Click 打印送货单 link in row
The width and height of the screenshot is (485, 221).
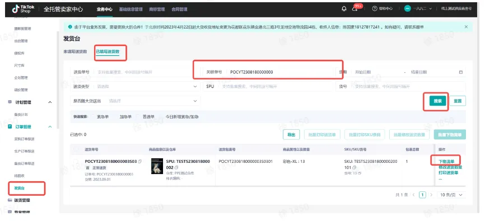tap(448, 173)
